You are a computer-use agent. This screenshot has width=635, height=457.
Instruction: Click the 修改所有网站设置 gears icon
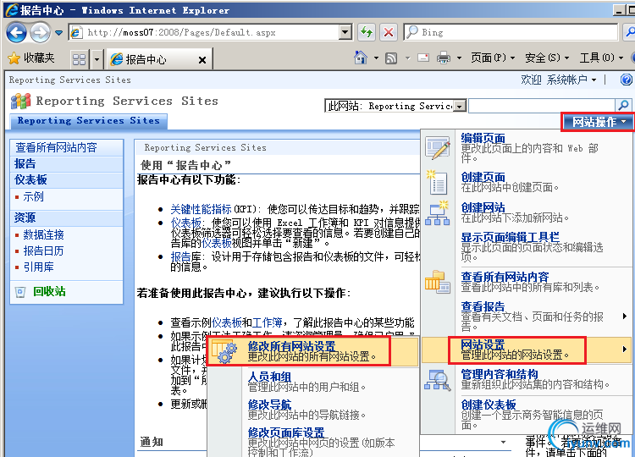pos(224,352)
